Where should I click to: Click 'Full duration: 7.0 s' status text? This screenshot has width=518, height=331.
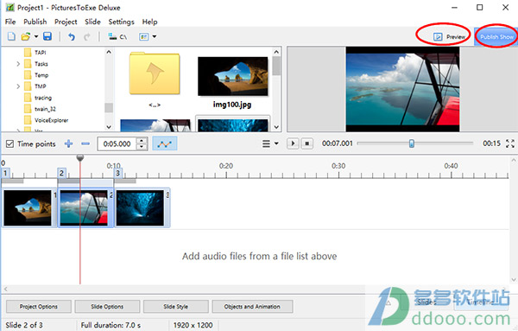[x=111, y=325]
